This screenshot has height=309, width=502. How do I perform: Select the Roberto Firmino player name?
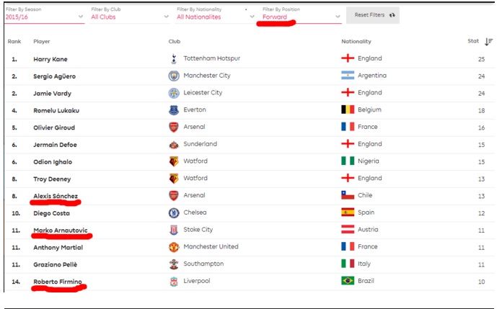pos(58,282)
